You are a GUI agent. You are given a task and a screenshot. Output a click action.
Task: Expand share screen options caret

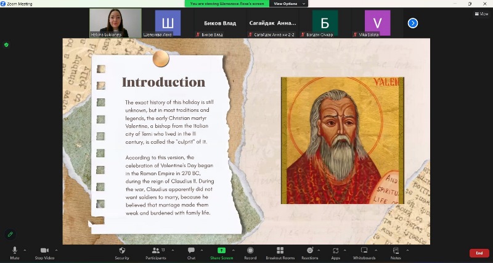coord(234,251)
